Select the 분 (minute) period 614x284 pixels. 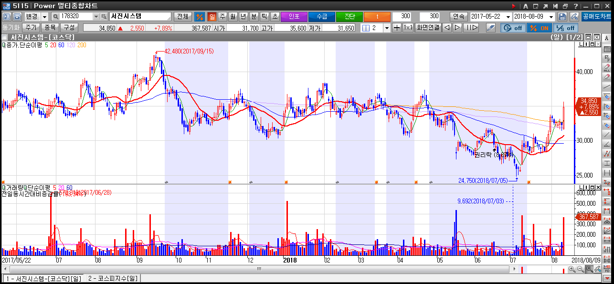(254, 16)
